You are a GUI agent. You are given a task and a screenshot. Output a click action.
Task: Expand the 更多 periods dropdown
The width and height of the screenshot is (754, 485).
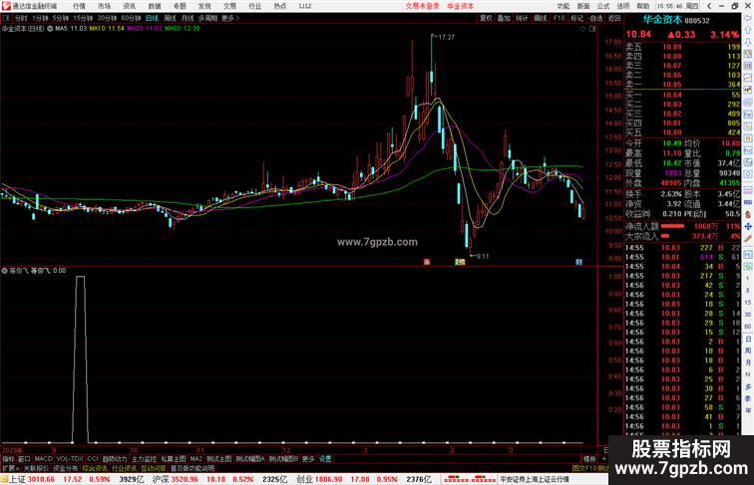point(229,18)
